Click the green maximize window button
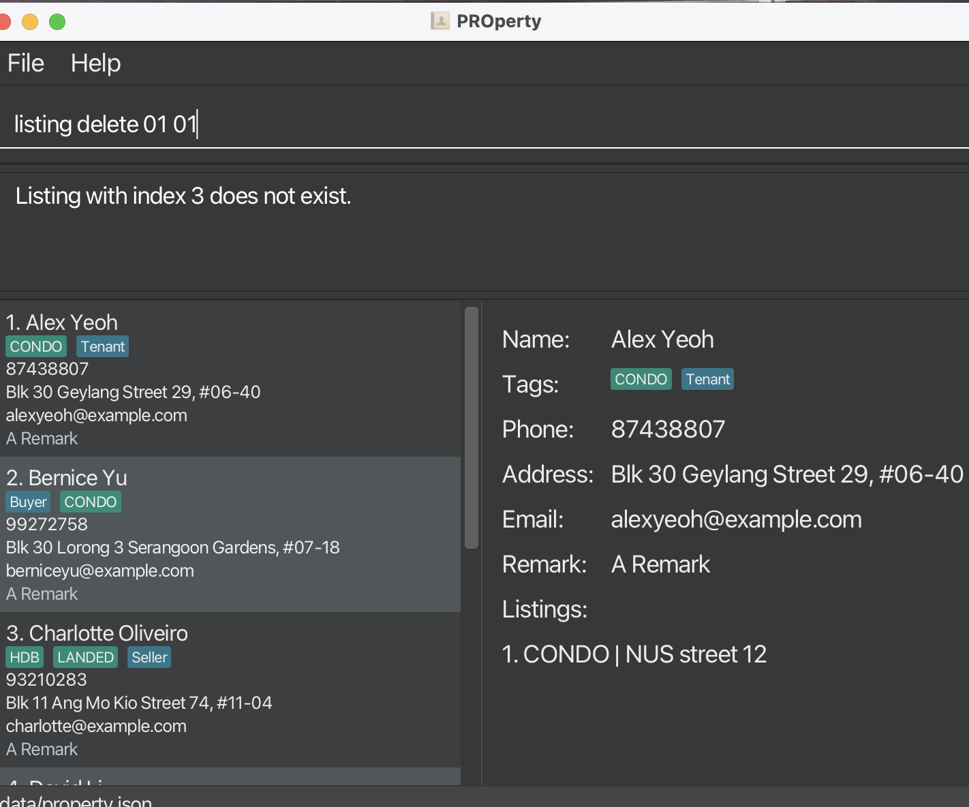The image size is (969, 807). pos(57,22)
